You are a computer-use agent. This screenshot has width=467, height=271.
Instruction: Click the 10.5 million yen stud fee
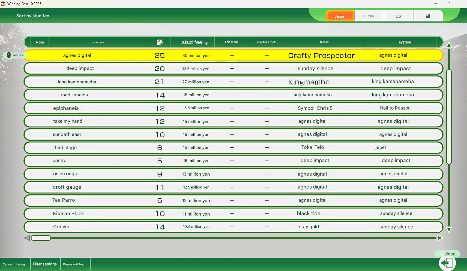[196, 226]
